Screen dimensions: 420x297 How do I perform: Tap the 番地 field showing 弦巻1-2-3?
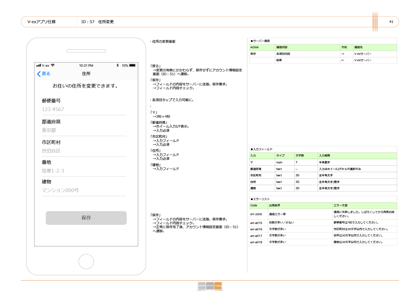tap(84, 171)
